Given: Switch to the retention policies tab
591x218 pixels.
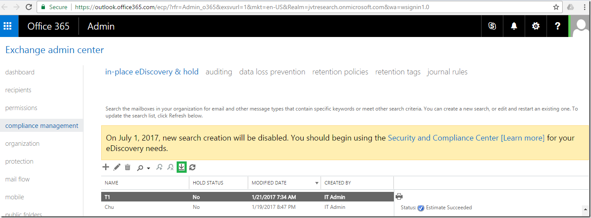Looking at the screenshot, I should pyautogui.click(x=340, y=72).
